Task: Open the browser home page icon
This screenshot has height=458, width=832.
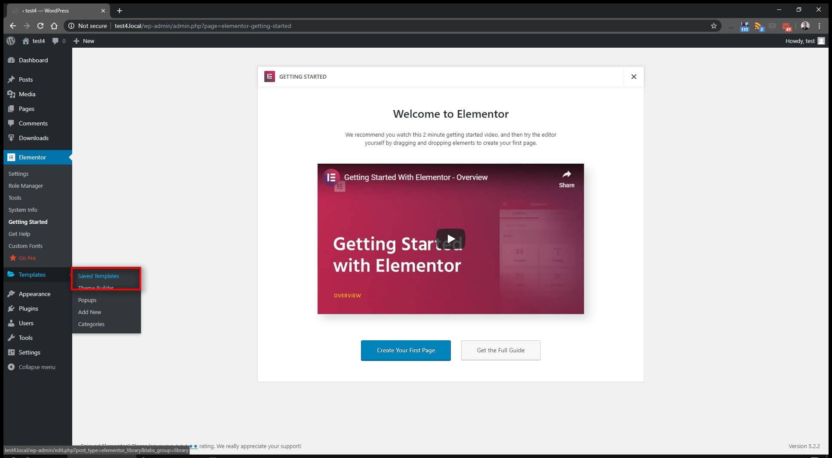Action: pos(54,26)
